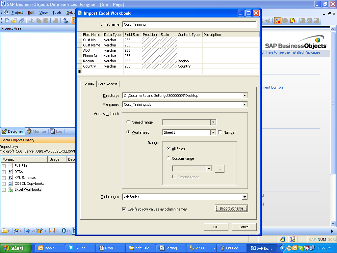Click the Skype taskbar button
337x253 pixels.
[80, 248]
